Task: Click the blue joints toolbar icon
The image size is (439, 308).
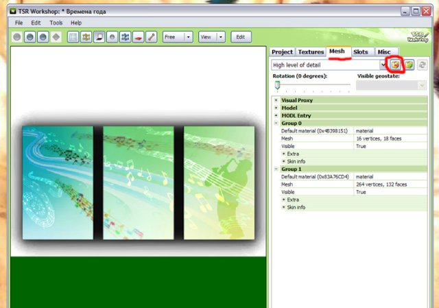Action: [x=125, y=37]
